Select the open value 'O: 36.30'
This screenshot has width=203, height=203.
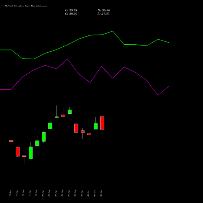(x=71, y=14)
